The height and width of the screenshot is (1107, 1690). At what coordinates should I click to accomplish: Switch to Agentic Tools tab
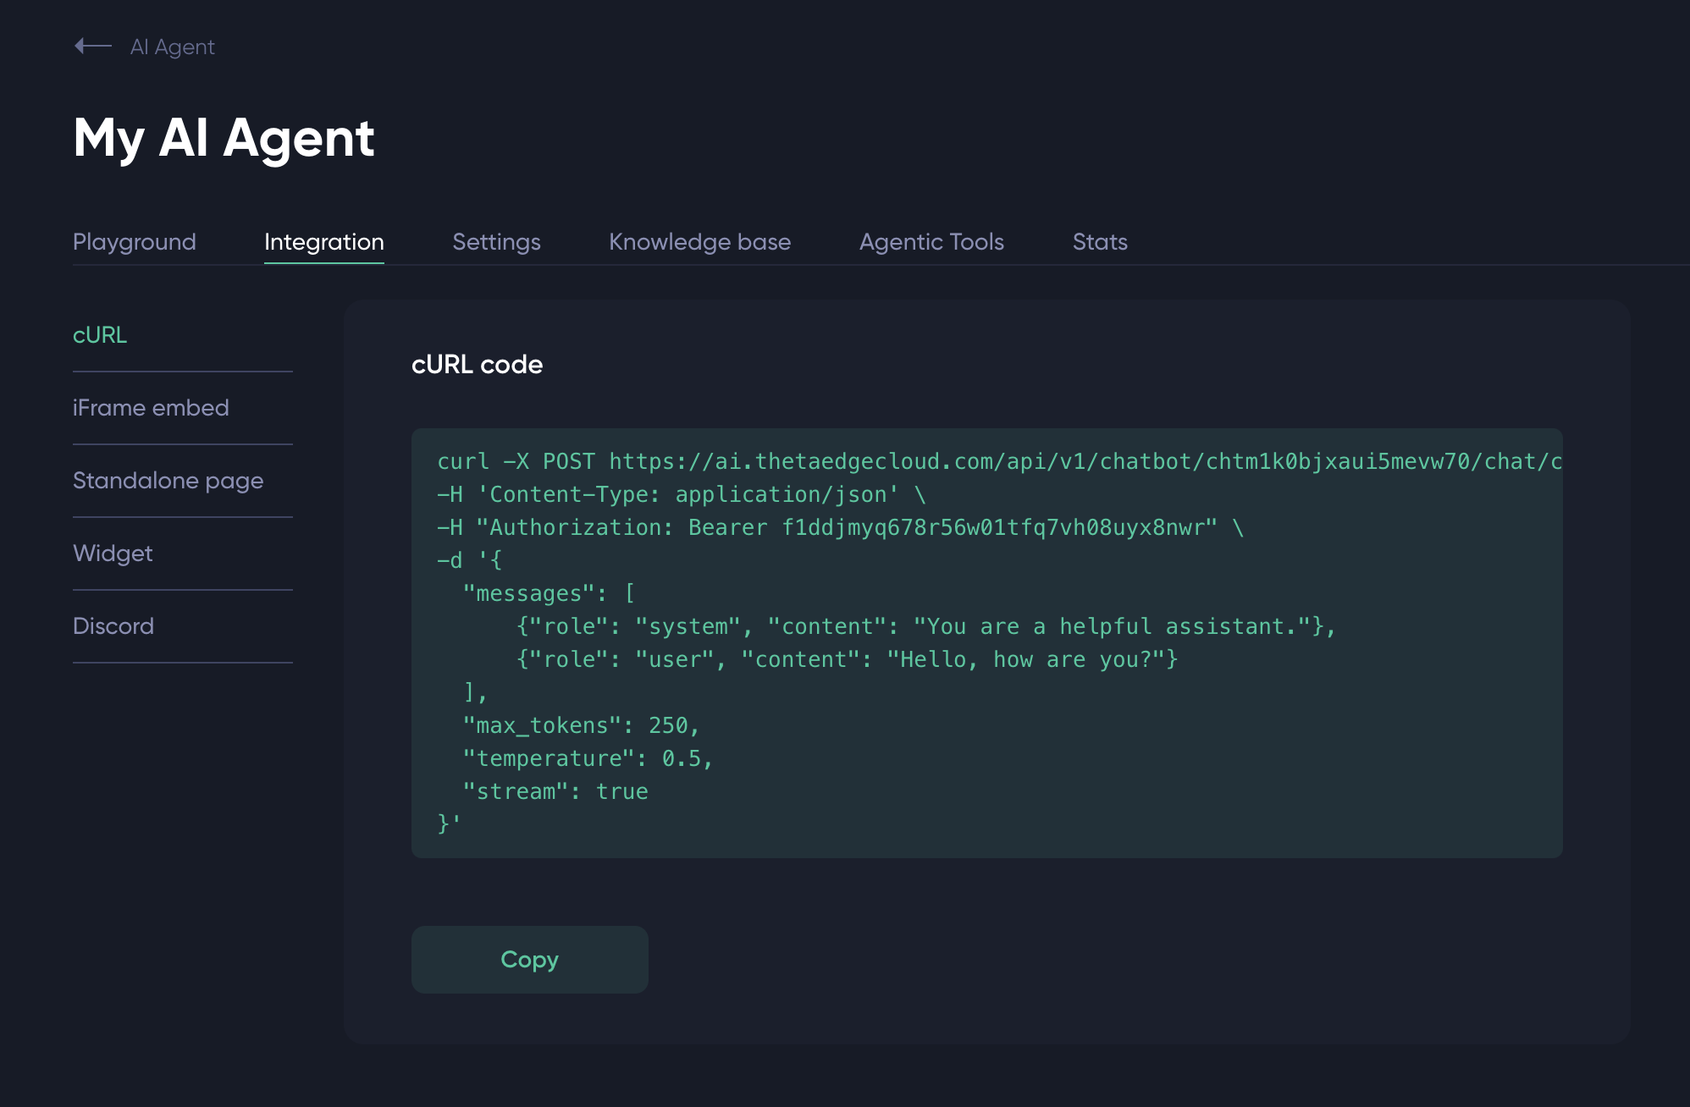pyautogui.click(x=931, y=242)
